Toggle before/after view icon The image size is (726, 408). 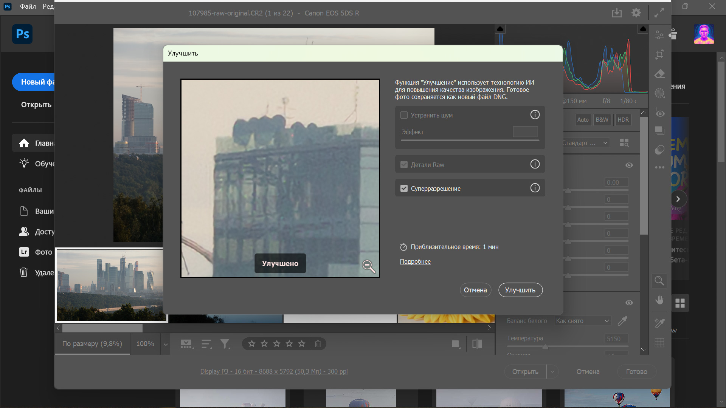pyautogui.click(x=477, y=344)
